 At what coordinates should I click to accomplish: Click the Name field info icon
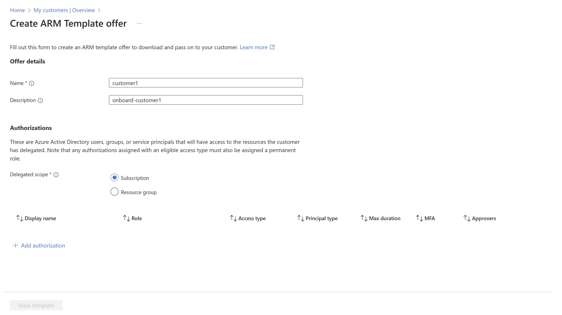coord(32,83)
